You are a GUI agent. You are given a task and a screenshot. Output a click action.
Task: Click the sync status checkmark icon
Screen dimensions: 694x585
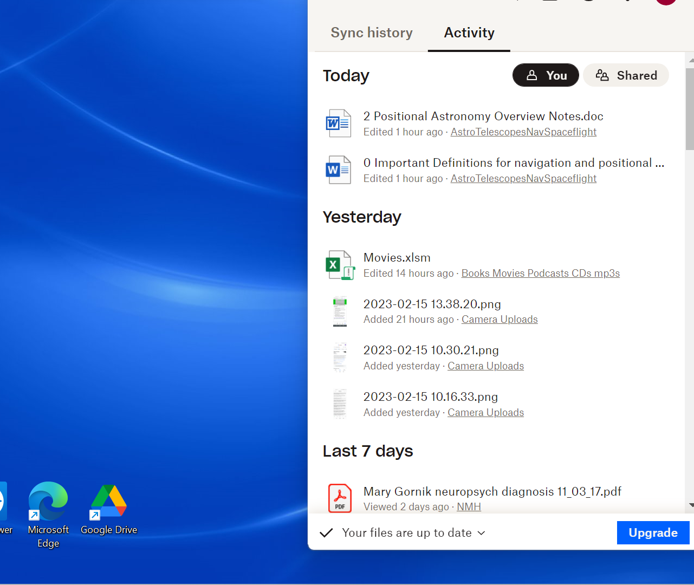pos(326,533)
